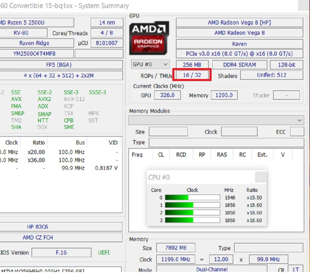The image size is (310, 275).
Task: Open the GPU #0 selector dropdown
Action: coord(151,64)
